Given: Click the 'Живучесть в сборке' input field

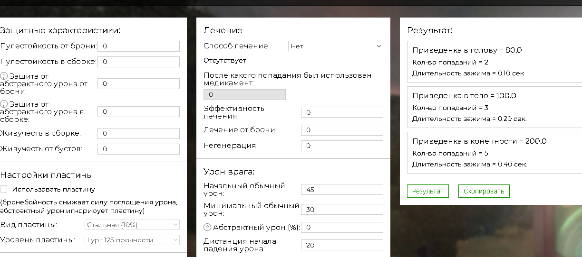Looking at the screenshot, I should point(138,133).
